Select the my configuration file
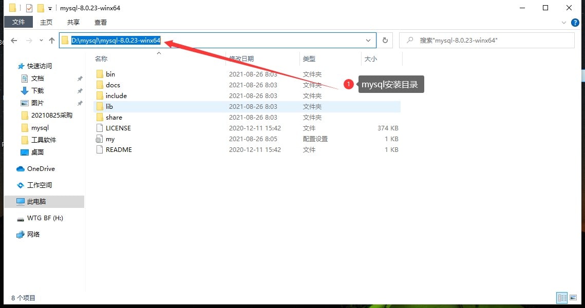The width and height of the screenshot is (585, 308). coord(110,139)
